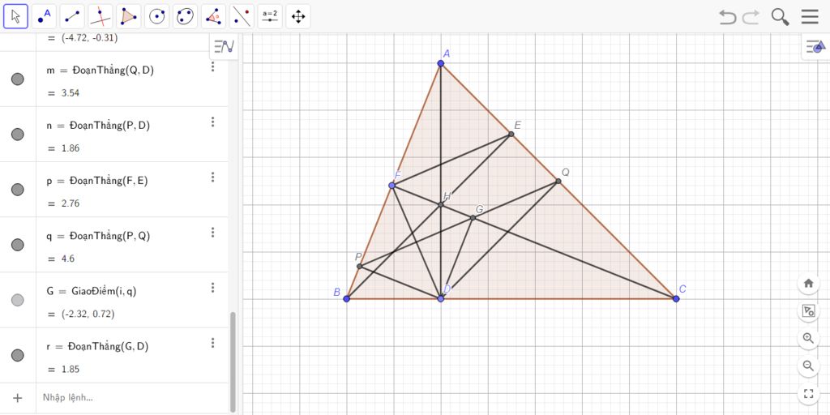Image resolution: width=830 pixels, height=415 pixels.
Task: Select definition p = ĐoạnThẳng(F, E)
Action: [97, 181]
